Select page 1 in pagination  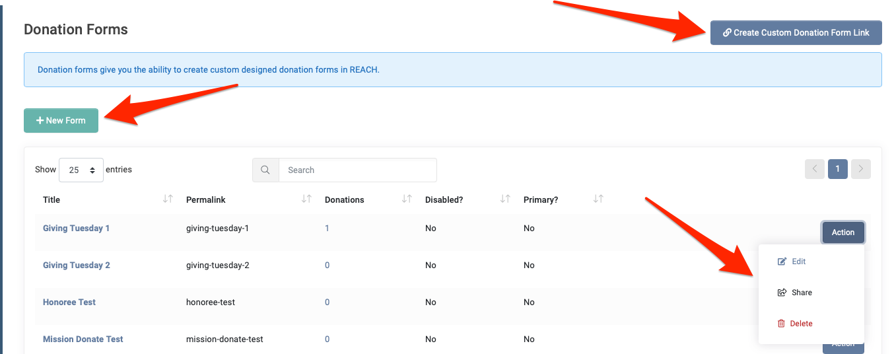[838, 169]
